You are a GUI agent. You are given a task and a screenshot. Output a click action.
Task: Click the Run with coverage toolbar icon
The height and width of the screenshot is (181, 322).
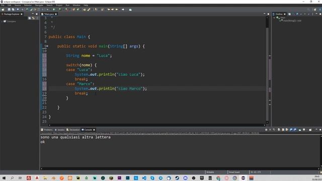pos(60,10)
